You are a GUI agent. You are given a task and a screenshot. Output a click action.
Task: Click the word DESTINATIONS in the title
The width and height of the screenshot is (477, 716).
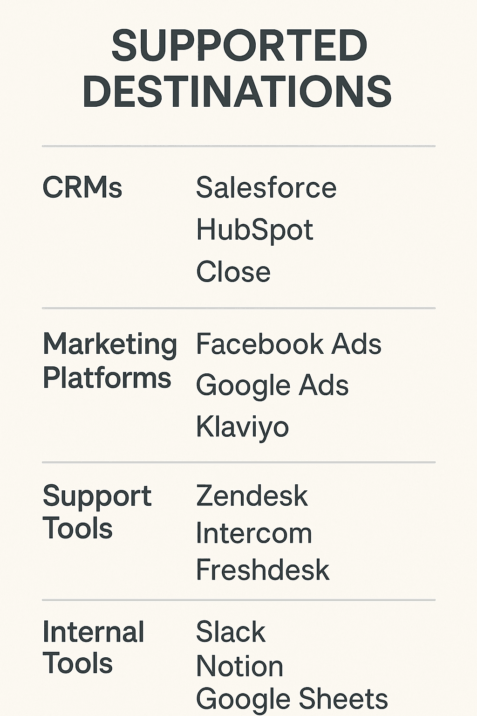238,91
